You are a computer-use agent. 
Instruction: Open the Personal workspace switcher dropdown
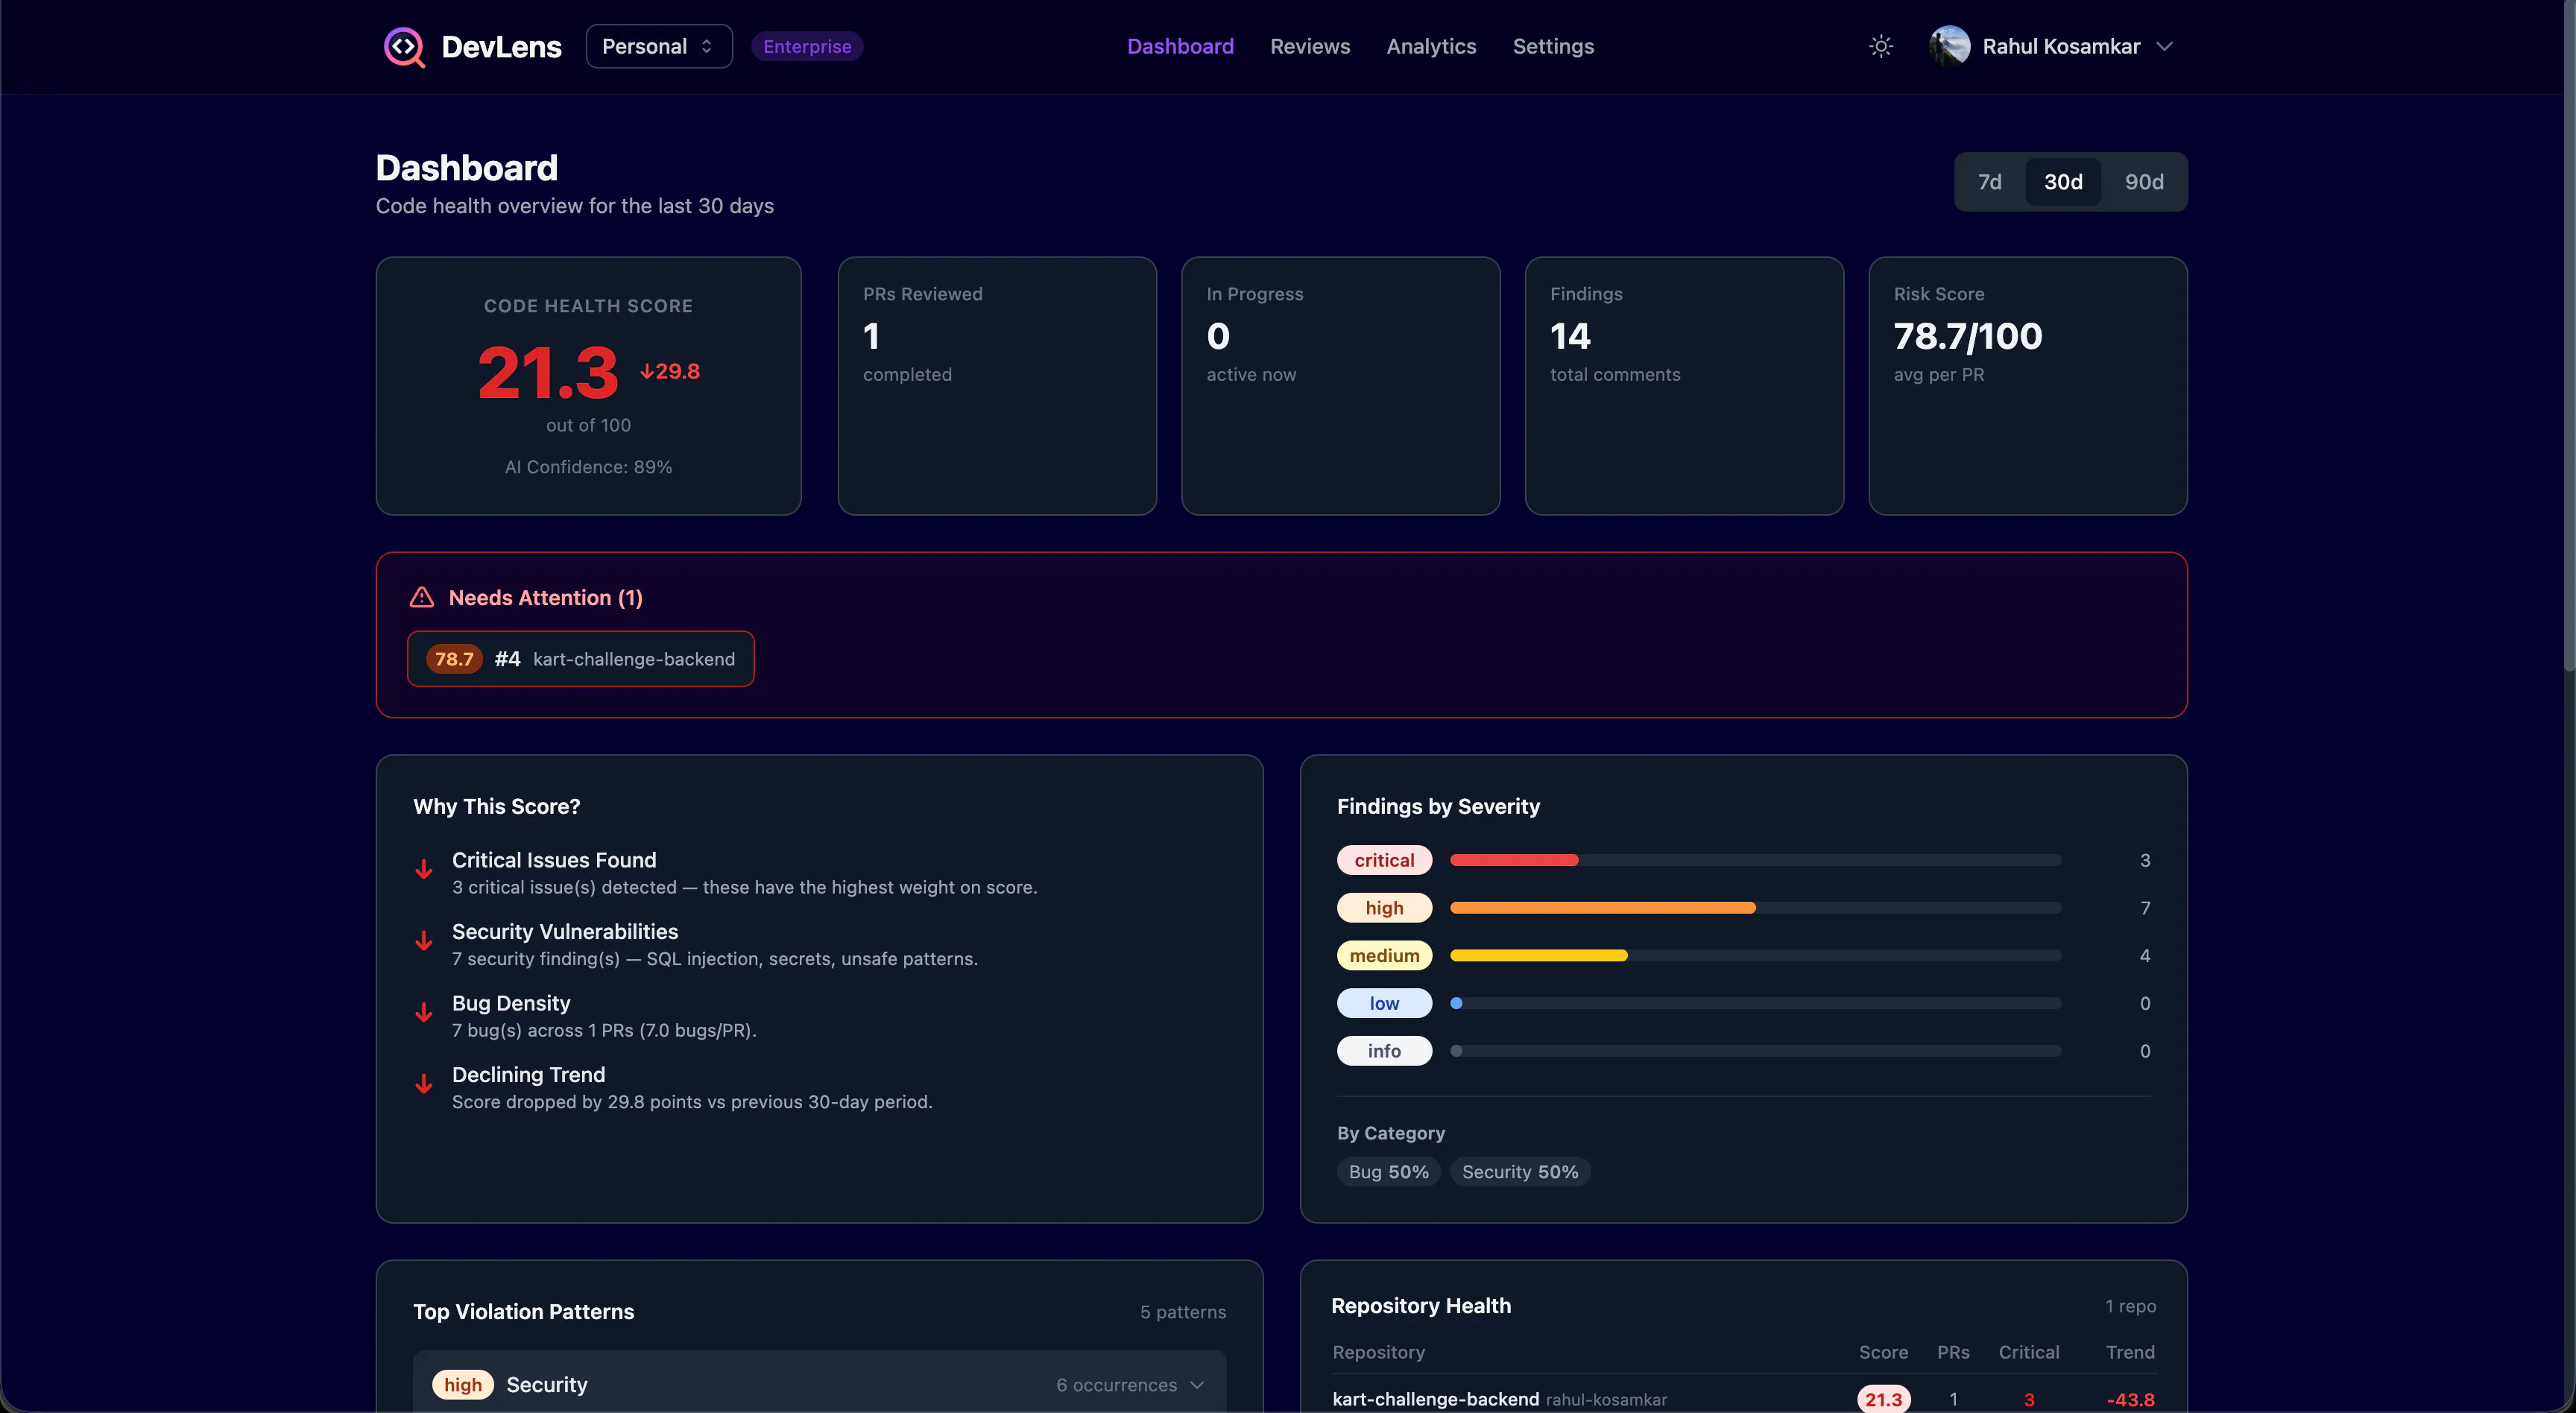coord(659,47)
